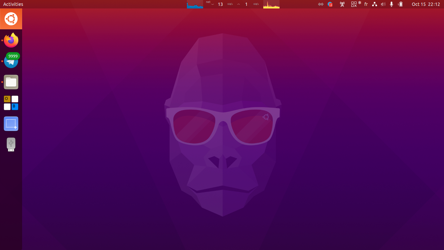Open the Oct 15 22:12 clock menu
This screenshot has width=444, height=250.
pos(426,4)
